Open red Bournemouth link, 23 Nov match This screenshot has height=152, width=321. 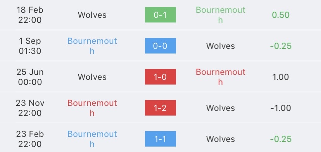click(x=92, y=108)
